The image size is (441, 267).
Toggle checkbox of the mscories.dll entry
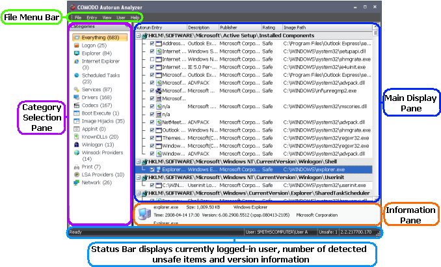tap(152, 106)
